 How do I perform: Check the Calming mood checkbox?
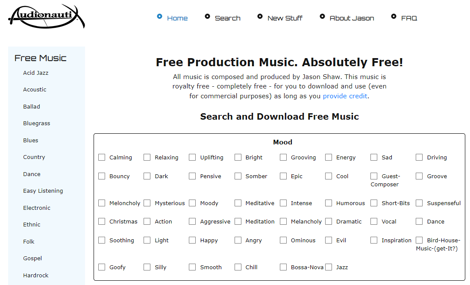tap(102, 157)
